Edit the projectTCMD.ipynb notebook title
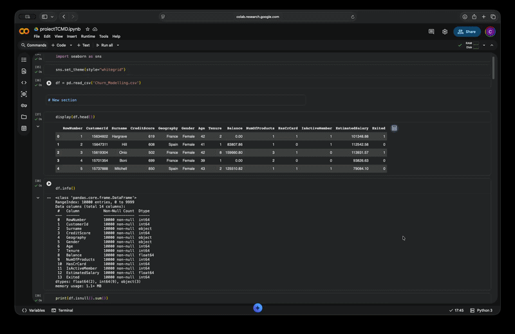Screen dimensions: 515x334 (x=60, y=29)
